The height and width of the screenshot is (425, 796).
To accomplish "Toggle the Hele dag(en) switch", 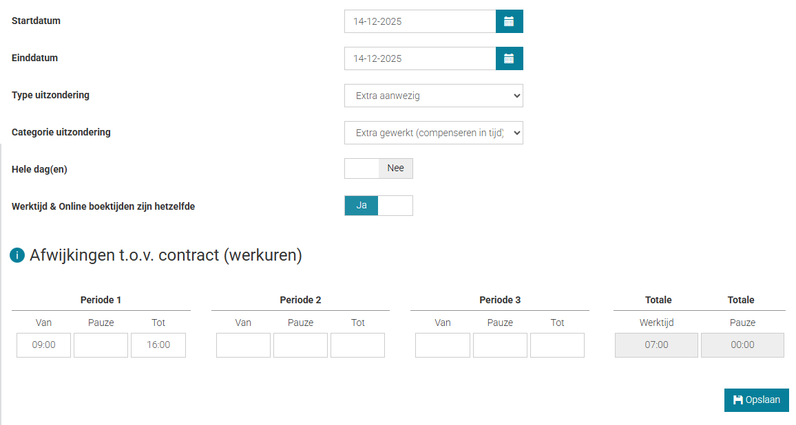I will [379, 168].
